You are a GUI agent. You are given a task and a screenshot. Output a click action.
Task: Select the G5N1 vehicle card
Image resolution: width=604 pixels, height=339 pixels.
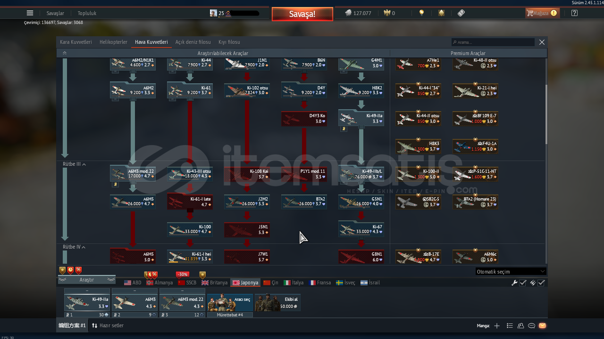point(361,202)
